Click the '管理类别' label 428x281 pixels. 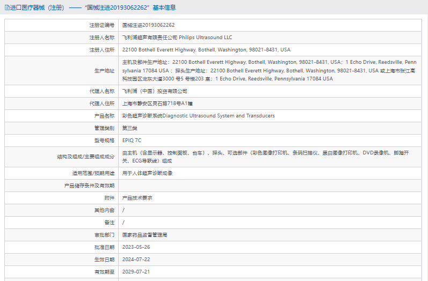[x=104, y=128]
